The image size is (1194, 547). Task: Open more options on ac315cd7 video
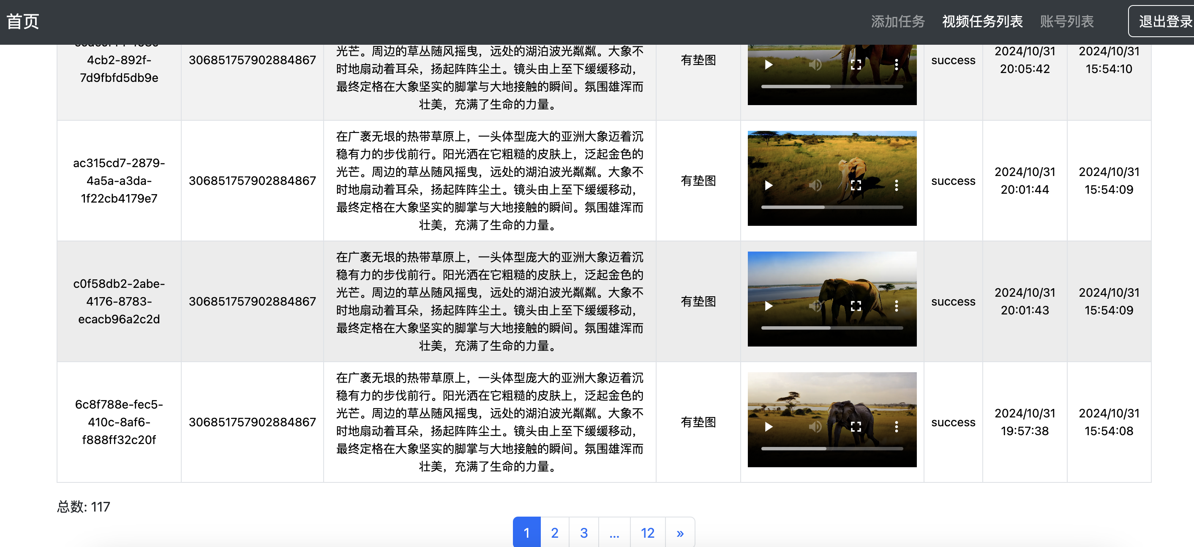896,185
